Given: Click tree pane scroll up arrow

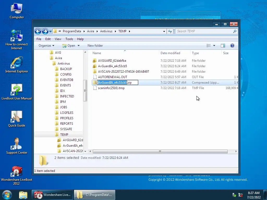Looking at the screenshot, I should tap(85, 52).
